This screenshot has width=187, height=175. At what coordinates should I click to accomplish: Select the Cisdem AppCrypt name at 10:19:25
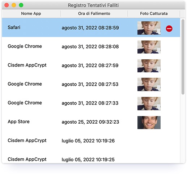(x=27, y=159)
